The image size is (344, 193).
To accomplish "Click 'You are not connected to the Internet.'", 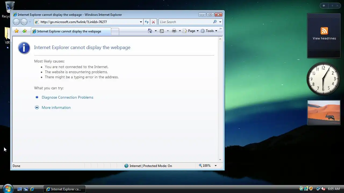I will pos(77,67).
